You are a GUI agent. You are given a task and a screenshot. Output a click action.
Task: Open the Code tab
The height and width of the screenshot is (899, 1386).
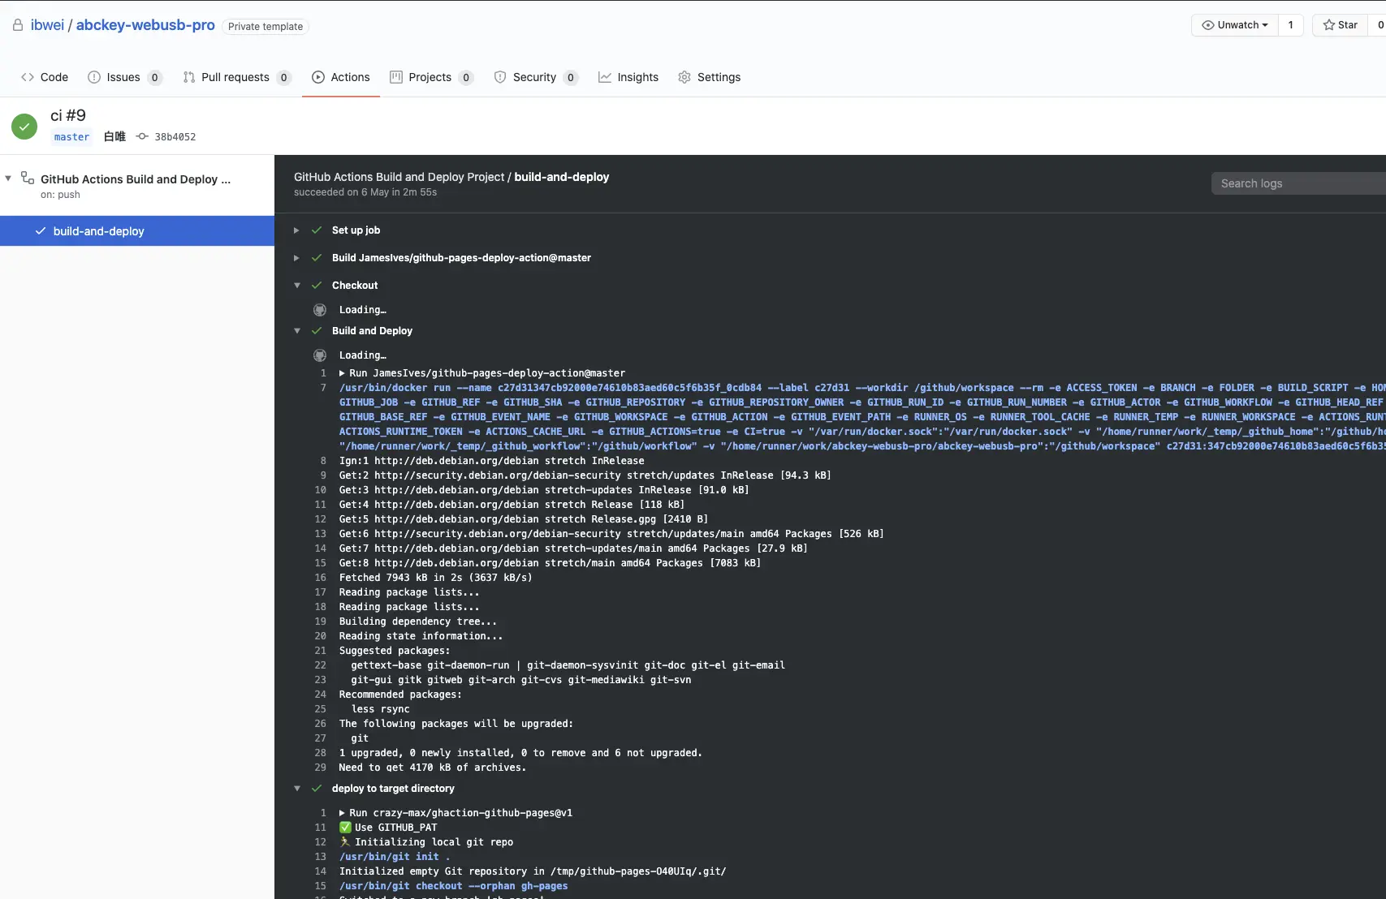tap(45, 77)
